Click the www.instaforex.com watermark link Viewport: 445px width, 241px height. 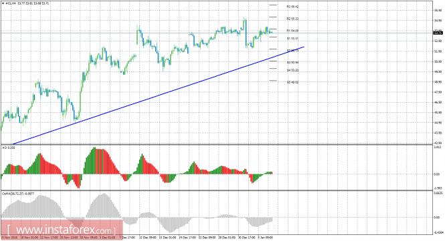[x=62, y=230]
